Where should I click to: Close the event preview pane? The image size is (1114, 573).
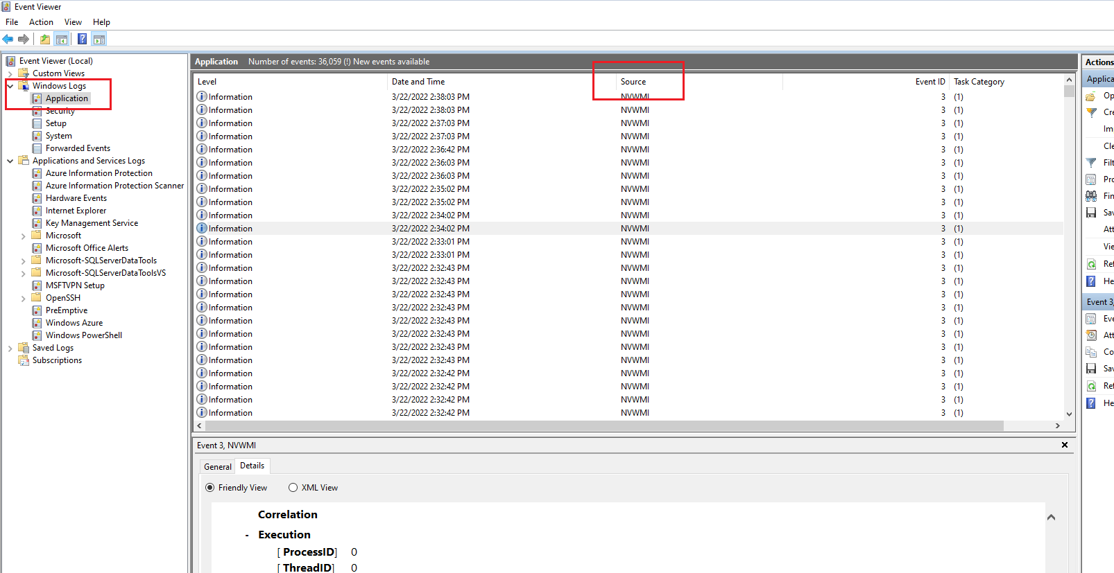pos(1065,445)
